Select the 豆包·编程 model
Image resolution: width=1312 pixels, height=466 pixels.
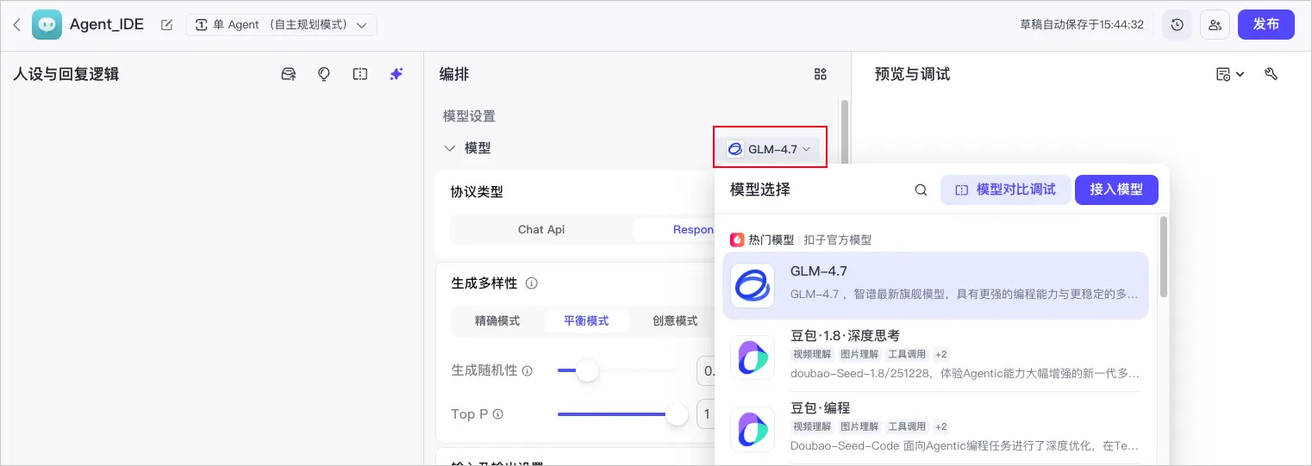point(935,428)
